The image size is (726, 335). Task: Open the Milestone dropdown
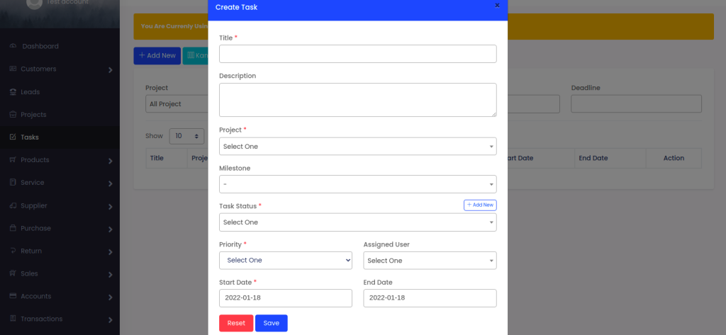pyautogui.click(x=357, y=184)
